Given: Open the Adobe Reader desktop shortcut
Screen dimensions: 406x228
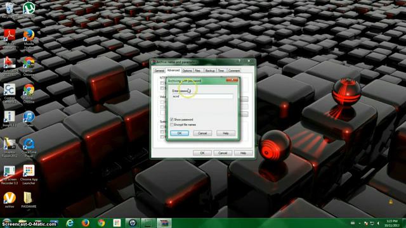Looking at the screenshot, I should click(x=10, y=39).
